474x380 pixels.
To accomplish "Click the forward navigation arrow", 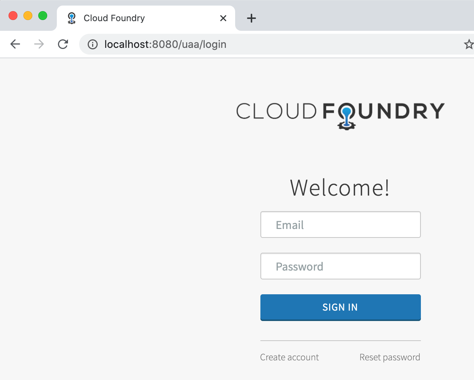I will 39,45.
